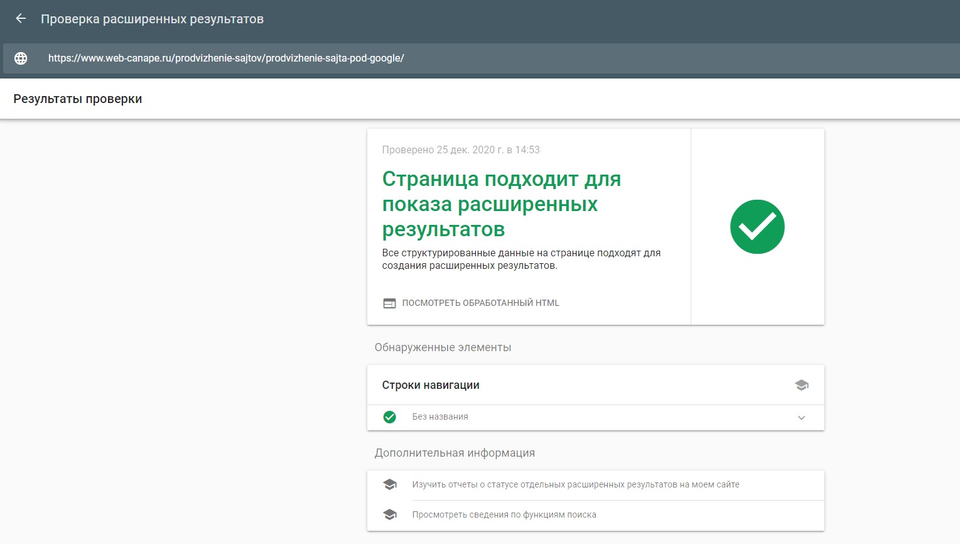Open ПОСМОТРЕТЬ ОБРАБОТАННЫЙ HTML
Image resolution: width=960 pixels, height=544 pixels.
point(480,302)
